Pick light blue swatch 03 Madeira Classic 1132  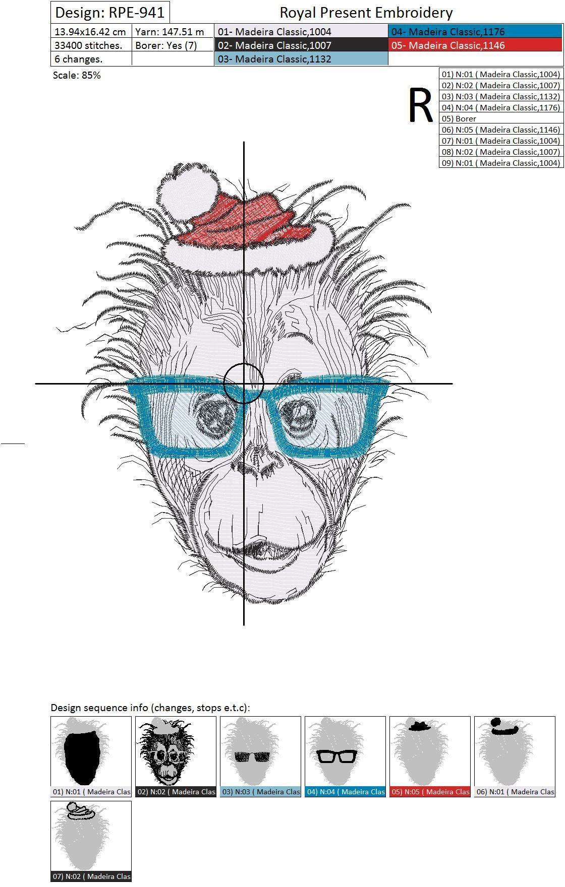(301, 59)
